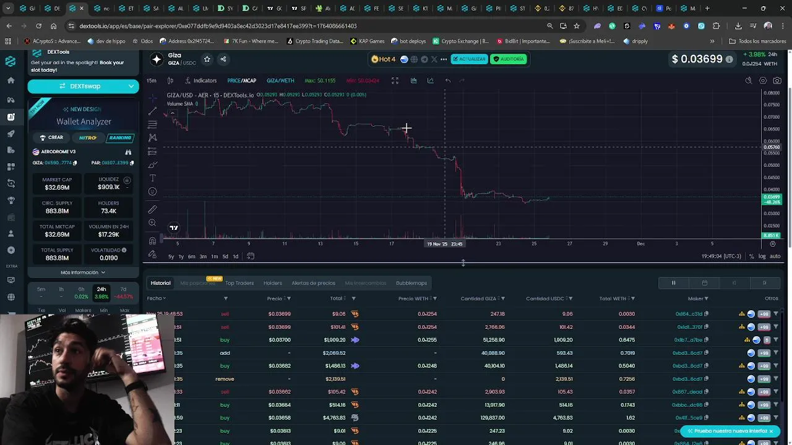Click the browser address bar
This screenshot has height=445, width=792.
(x=309, y=26)
